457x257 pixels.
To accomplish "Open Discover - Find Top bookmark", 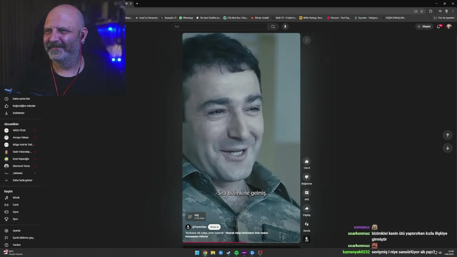I will point(339,18).
